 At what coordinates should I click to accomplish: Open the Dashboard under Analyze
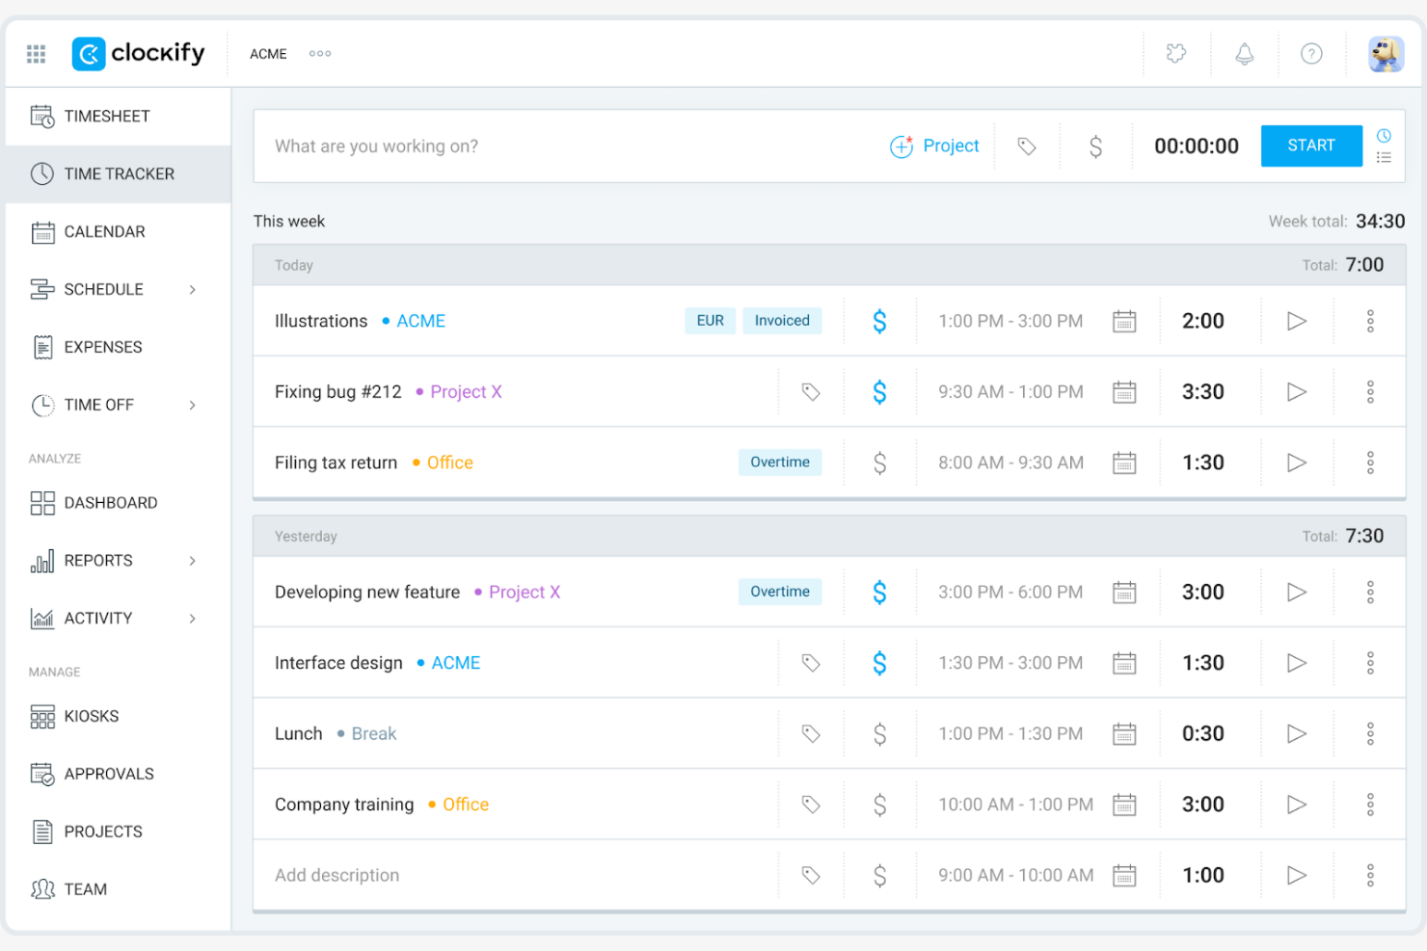pos(110,502)
